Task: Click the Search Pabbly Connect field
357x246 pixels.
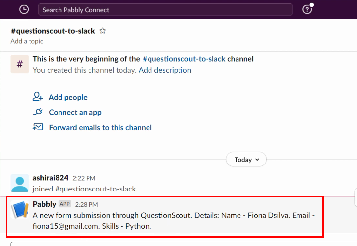Action: (x=165, y=10)
